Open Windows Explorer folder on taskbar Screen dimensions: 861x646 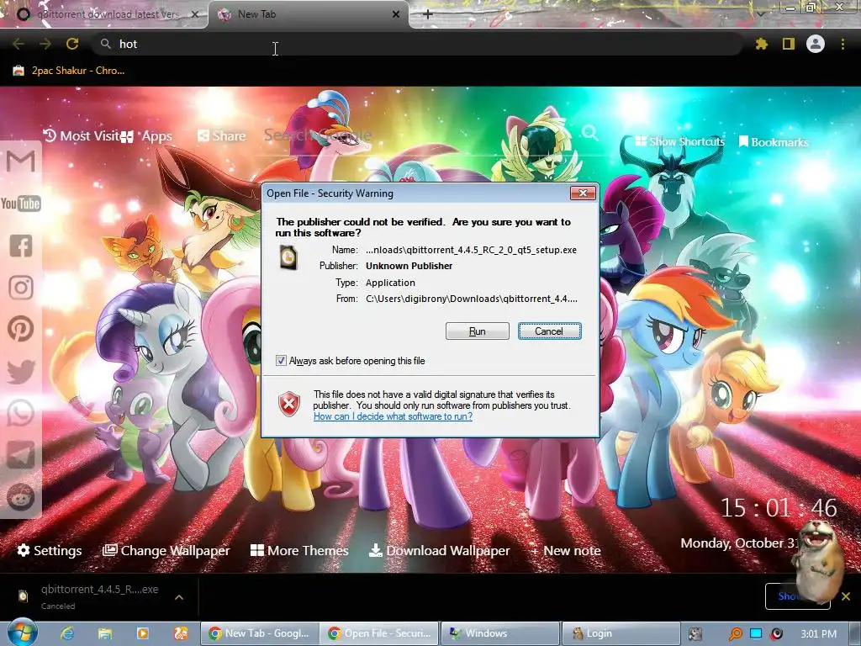(105, 633)
